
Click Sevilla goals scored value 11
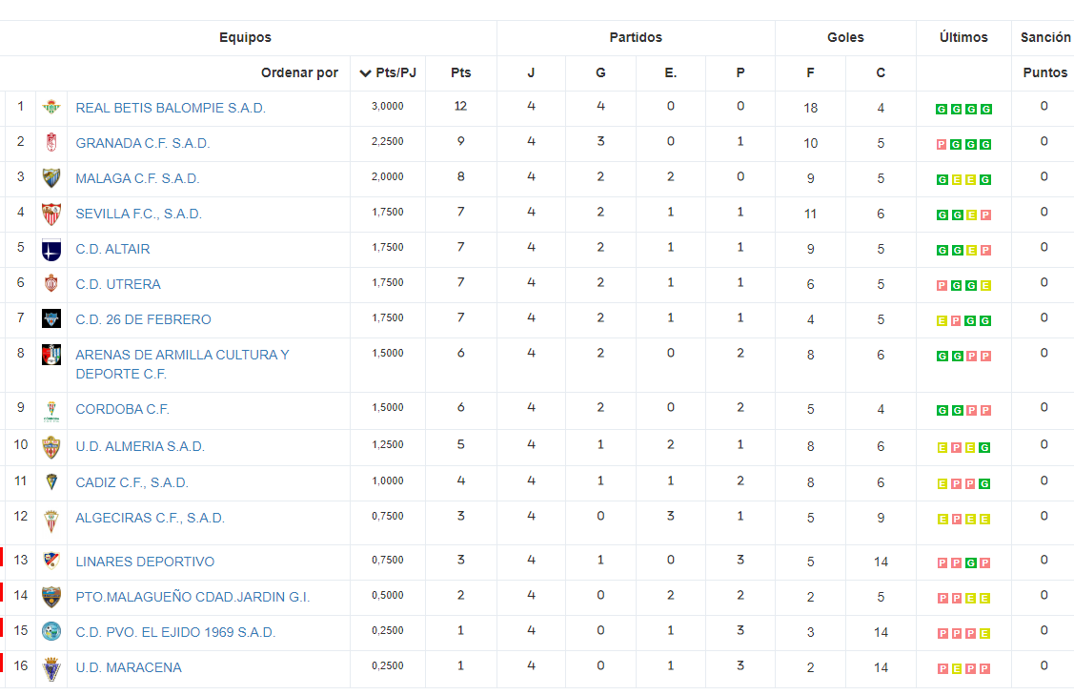point(810,214)
